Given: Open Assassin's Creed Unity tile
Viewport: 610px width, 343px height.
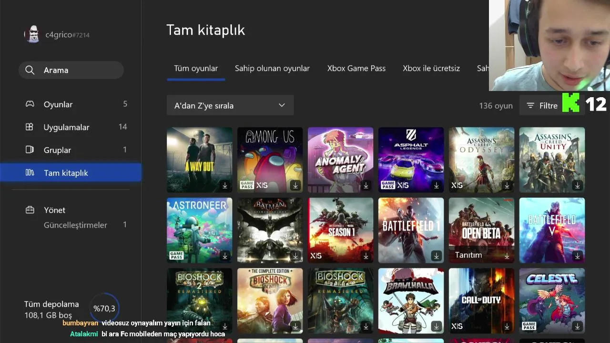Looking at the screenshot, I should point(552,160).
